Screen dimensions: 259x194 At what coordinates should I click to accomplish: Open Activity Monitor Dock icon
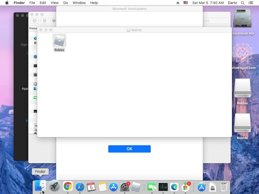[x=163, y=187]
